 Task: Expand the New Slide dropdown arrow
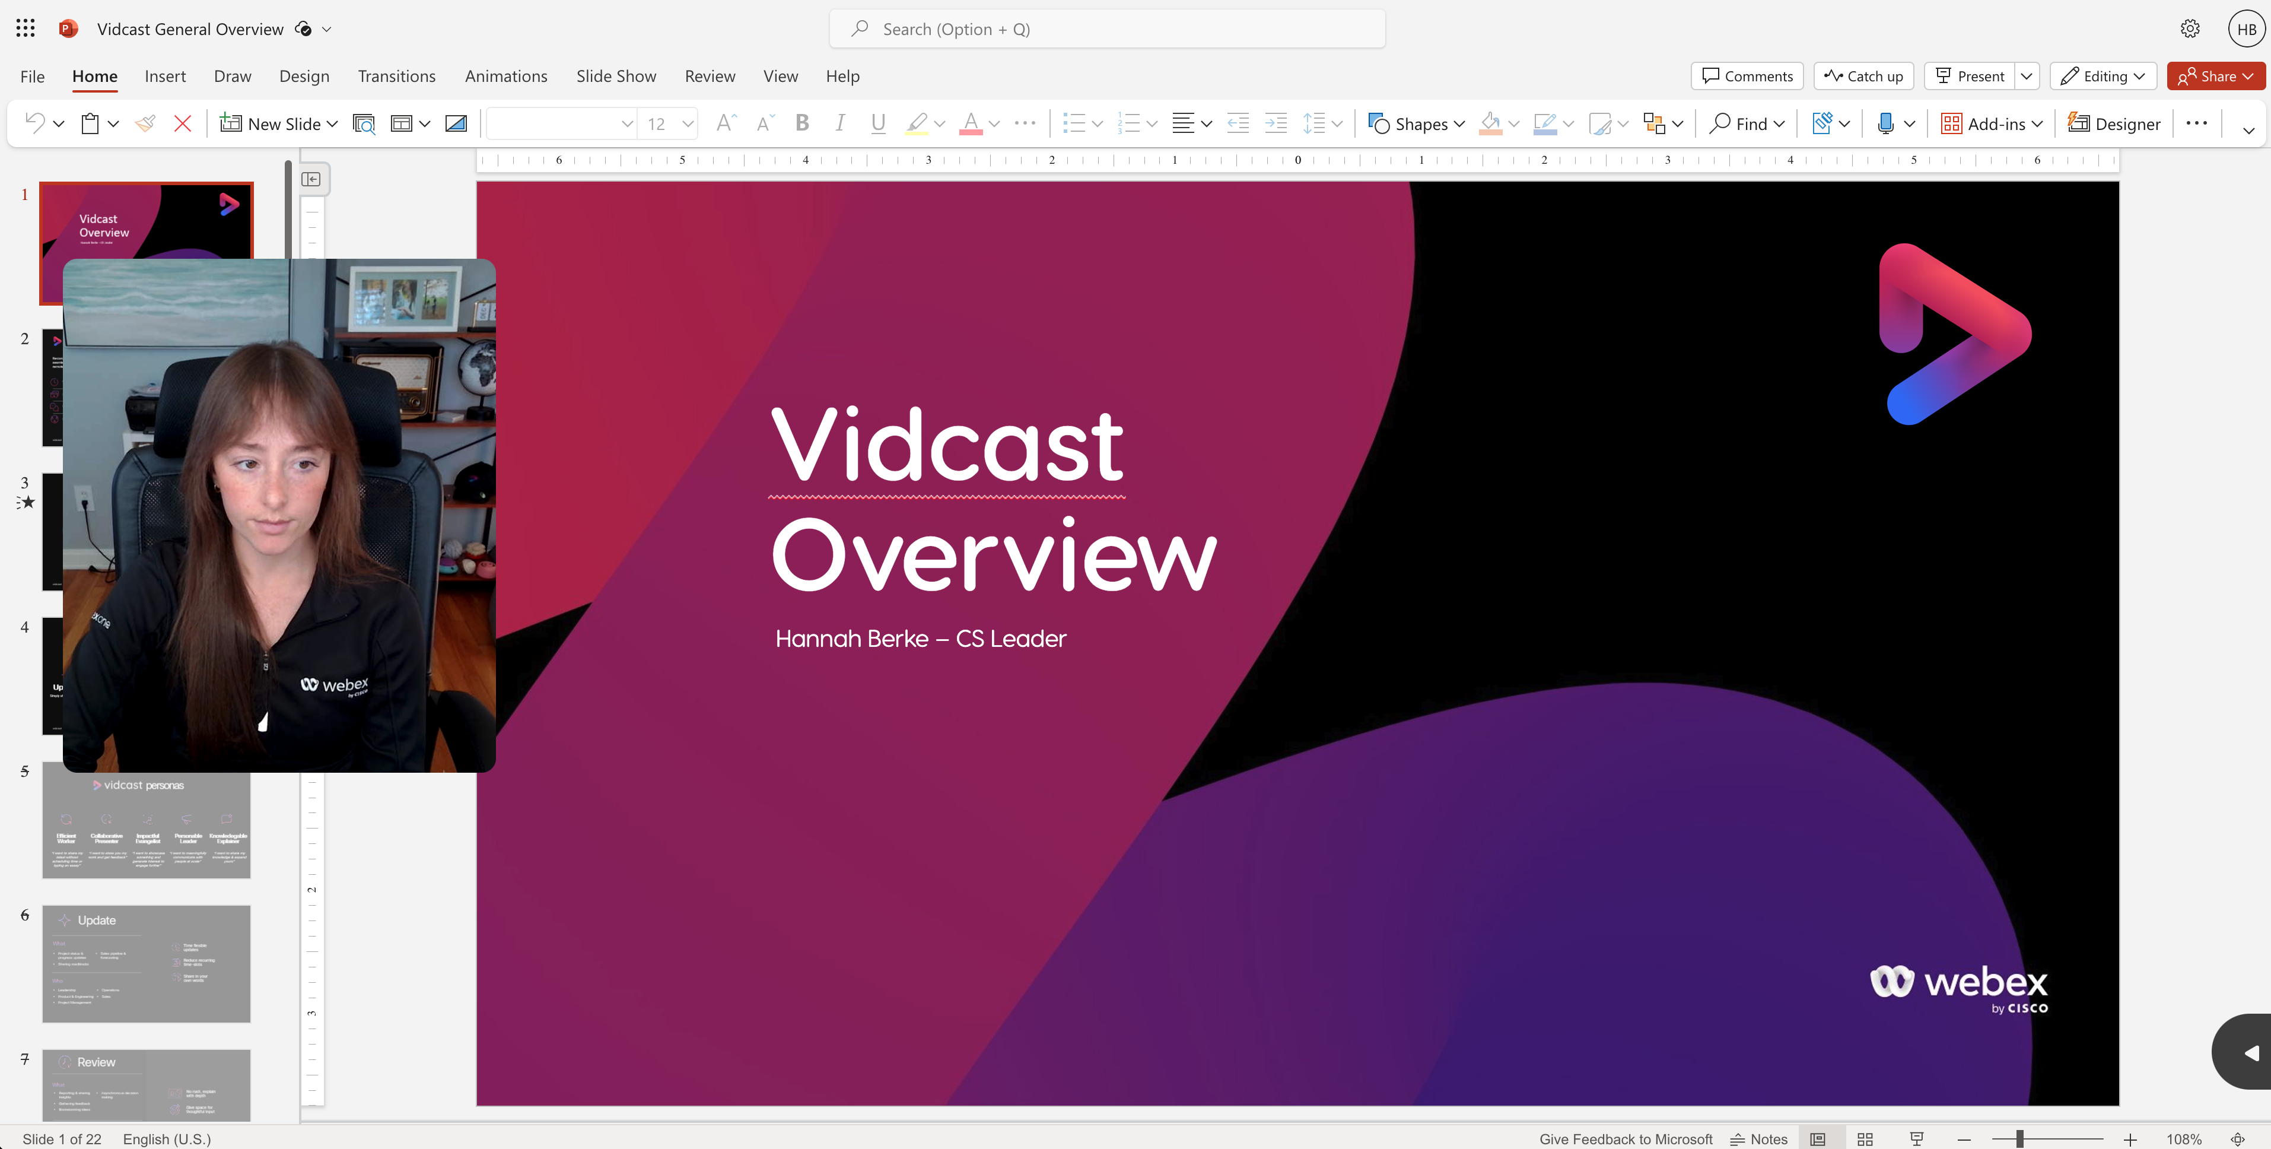332,124
